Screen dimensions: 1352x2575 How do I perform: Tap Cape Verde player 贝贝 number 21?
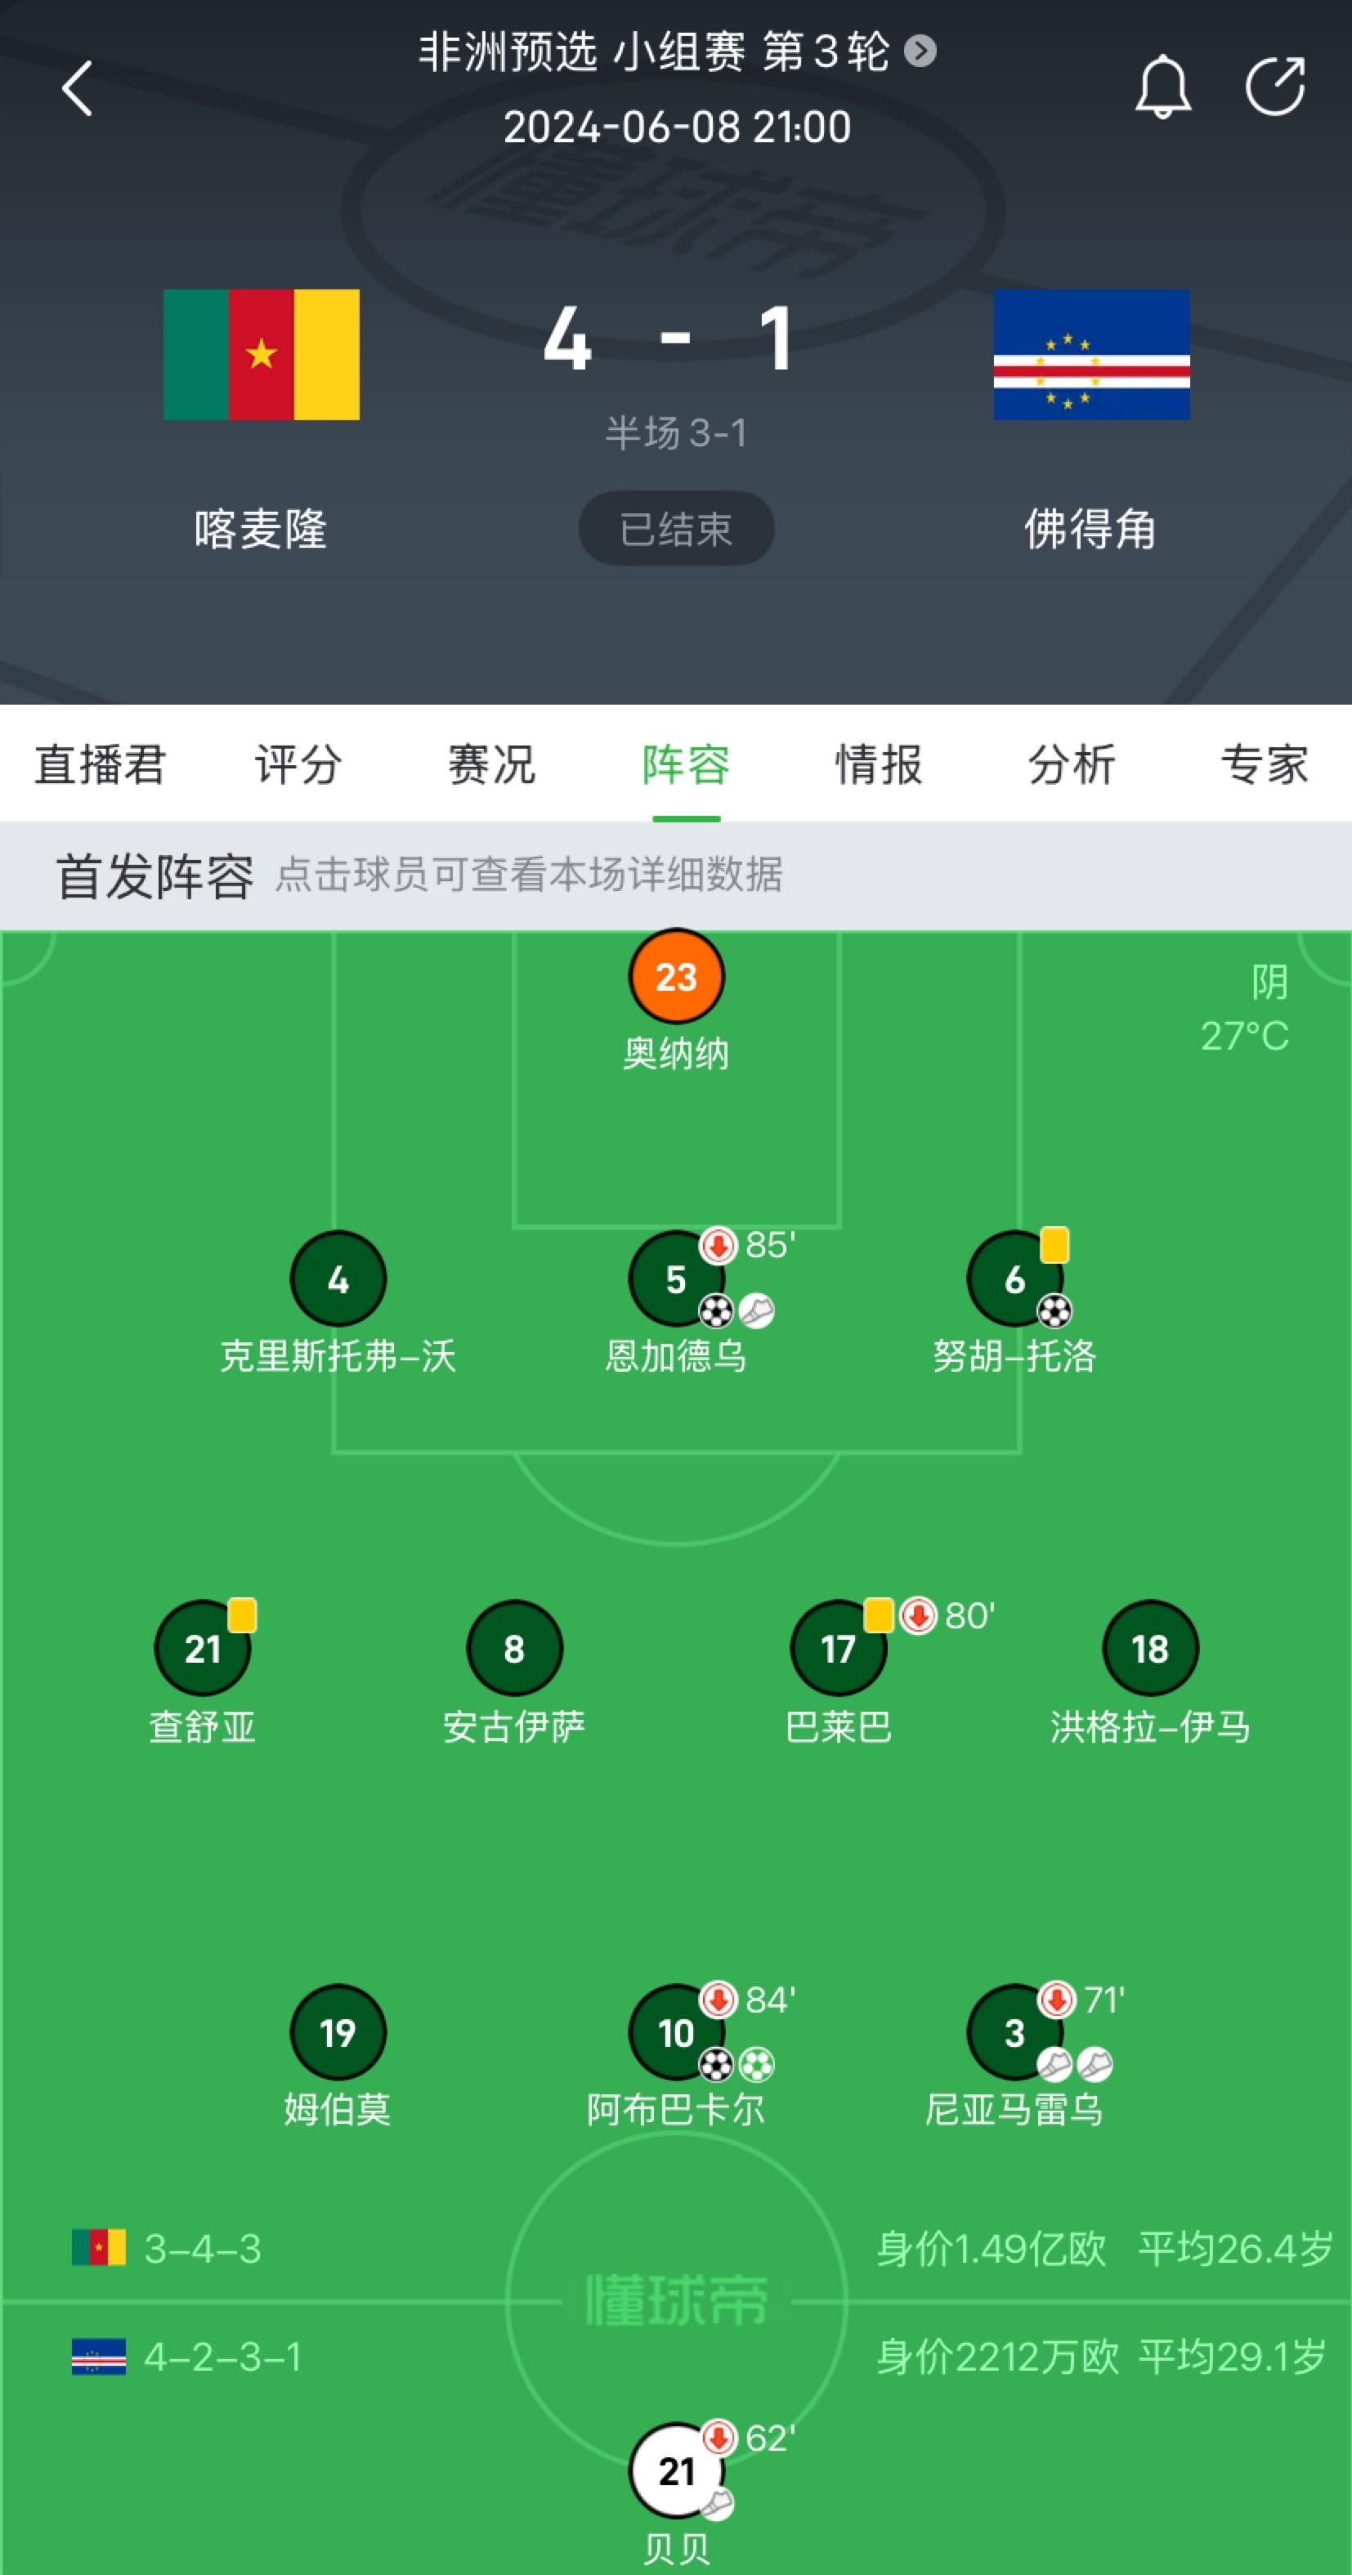click(677, 2471)
